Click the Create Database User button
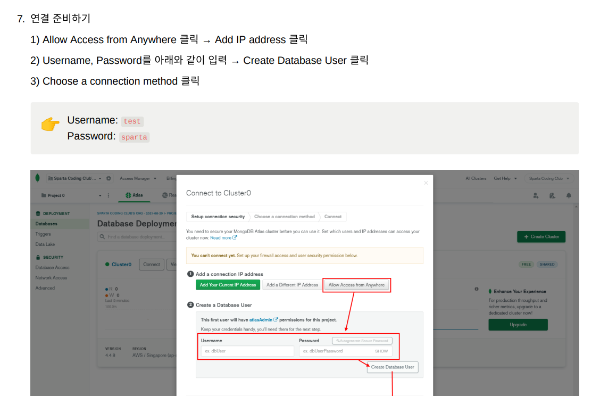The image size is (600, 396). click(x=393, y=367)
